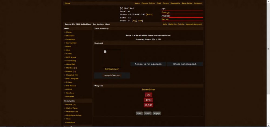270x127 pixels.
Task: Click the broken Screwdriver image icon
Action: (105, 52)
